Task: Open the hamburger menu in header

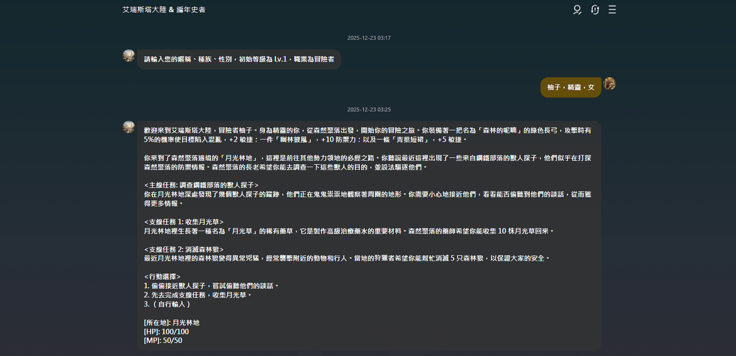Action: (612, 10)
